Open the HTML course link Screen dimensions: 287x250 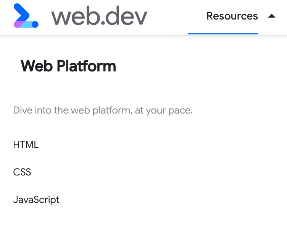point(26,144)
